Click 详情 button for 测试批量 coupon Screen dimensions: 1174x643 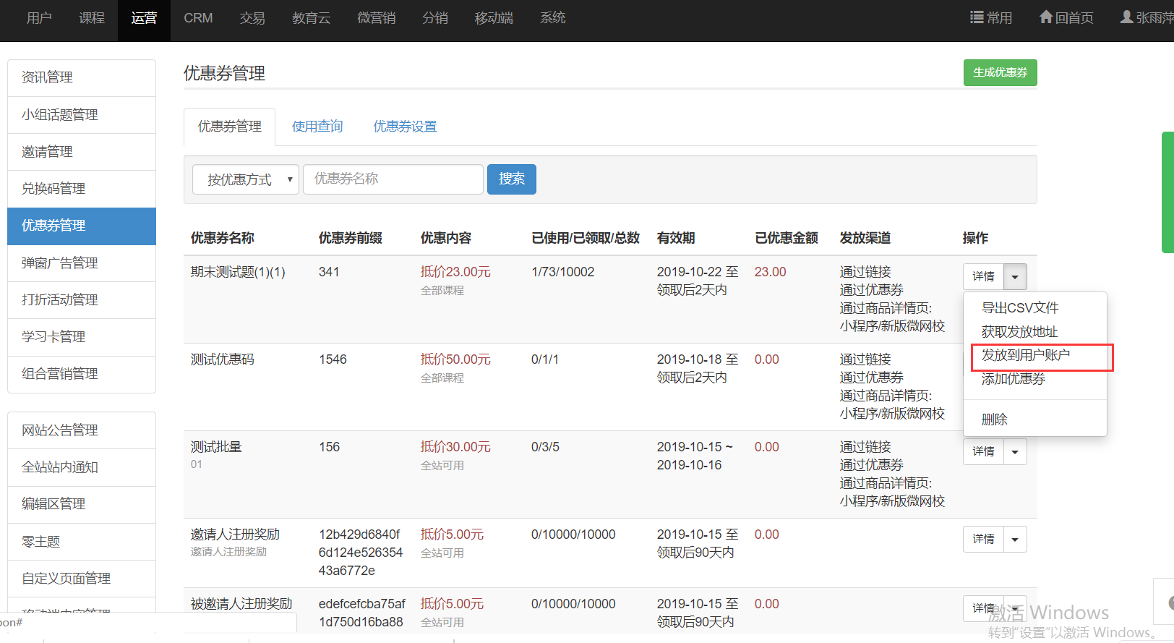(983, 452)
